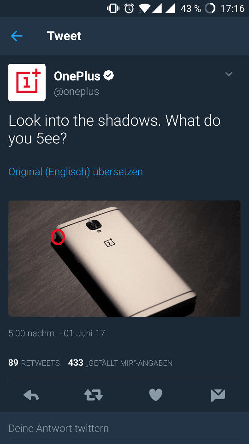Tap the tweet timestamp '5:00 nachm. · 01 Juni 17'
Image resolution: width=249 pixels, height=444 pixels.
pyautogui.click(x=57, y=333)
